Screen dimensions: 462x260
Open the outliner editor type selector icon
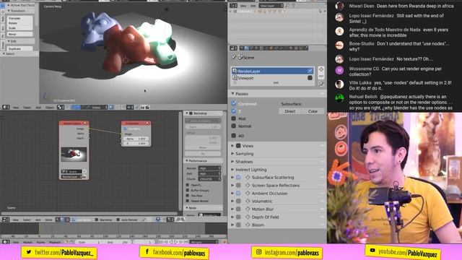(233, 6)
